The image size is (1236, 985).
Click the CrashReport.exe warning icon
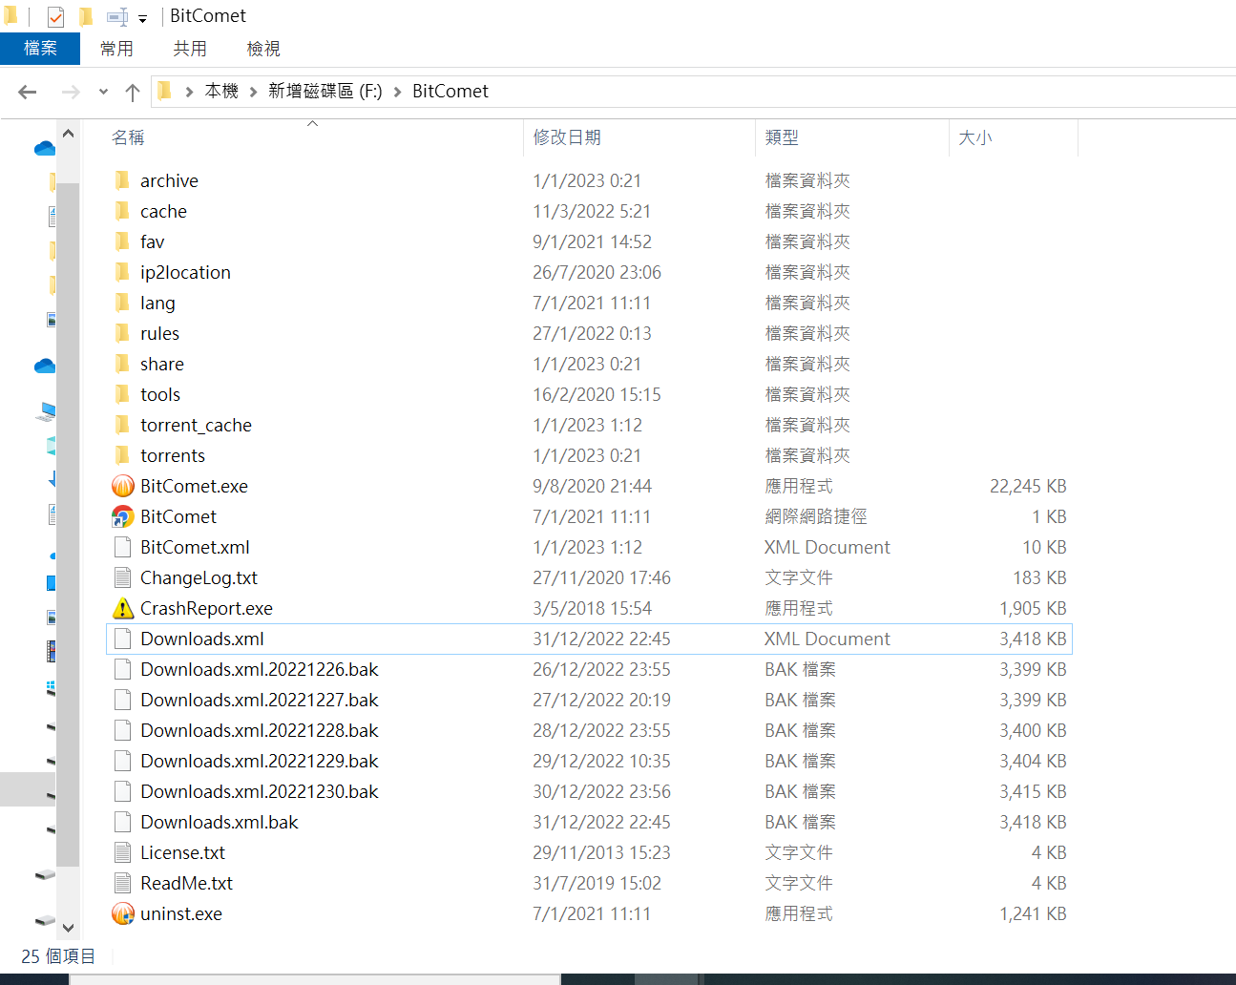122,608
